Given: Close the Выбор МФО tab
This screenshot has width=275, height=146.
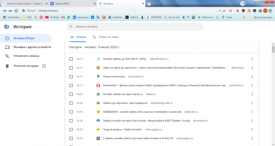Looking at the screenshot, I should (x=95, y=4).
